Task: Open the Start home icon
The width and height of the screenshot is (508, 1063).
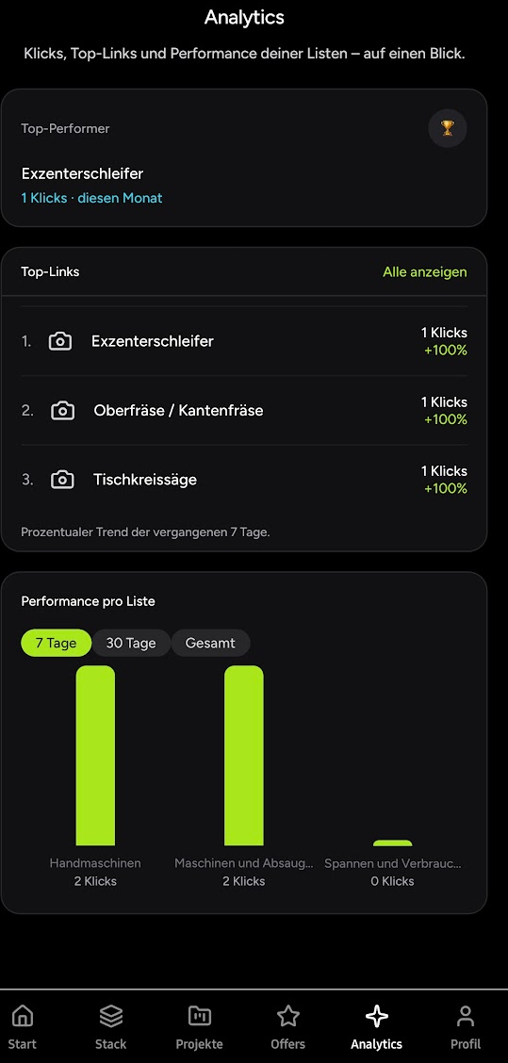Action: point(23,1016)
